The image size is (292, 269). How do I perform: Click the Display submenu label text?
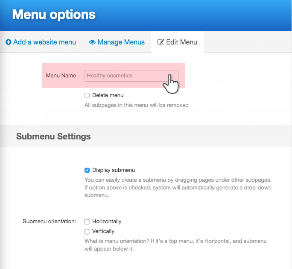click(x=114, y=170)
